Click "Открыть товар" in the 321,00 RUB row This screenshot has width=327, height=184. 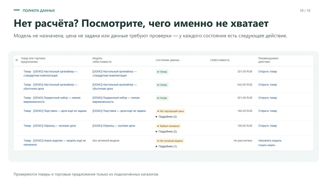click(268, 71)
